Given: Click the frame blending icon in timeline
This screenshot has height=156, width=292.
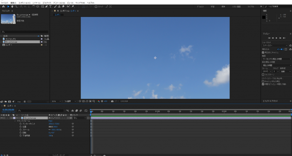Looking at the screenshot, I should (76, 111).
